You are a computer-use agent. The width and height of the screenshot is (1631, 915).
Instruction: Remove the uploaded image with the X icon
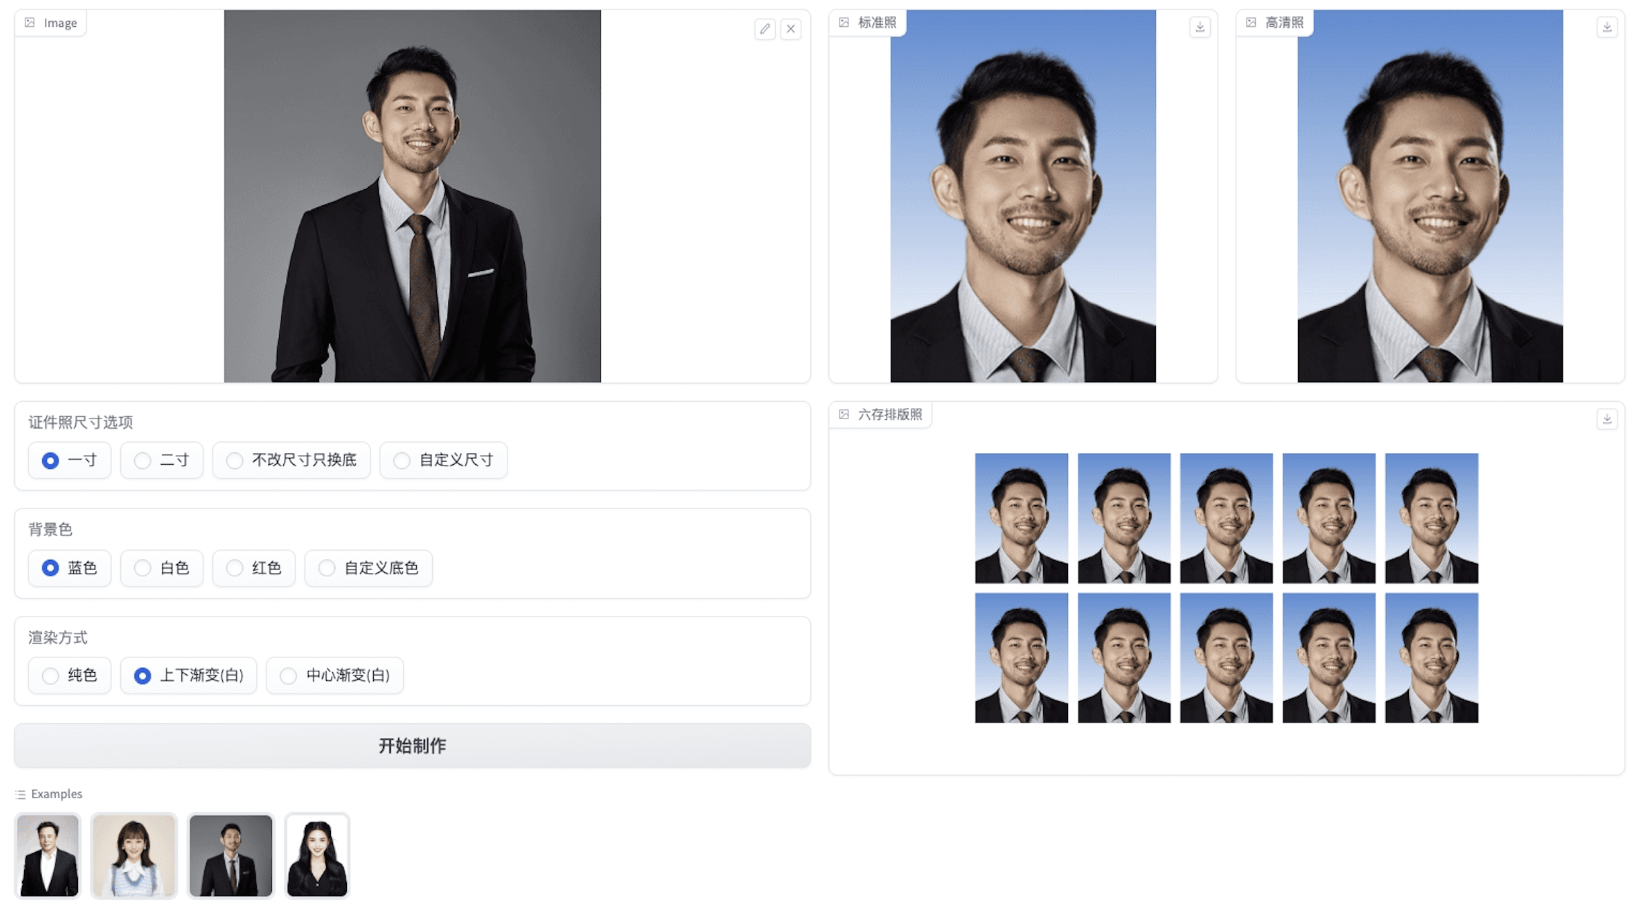coord(791,29)
